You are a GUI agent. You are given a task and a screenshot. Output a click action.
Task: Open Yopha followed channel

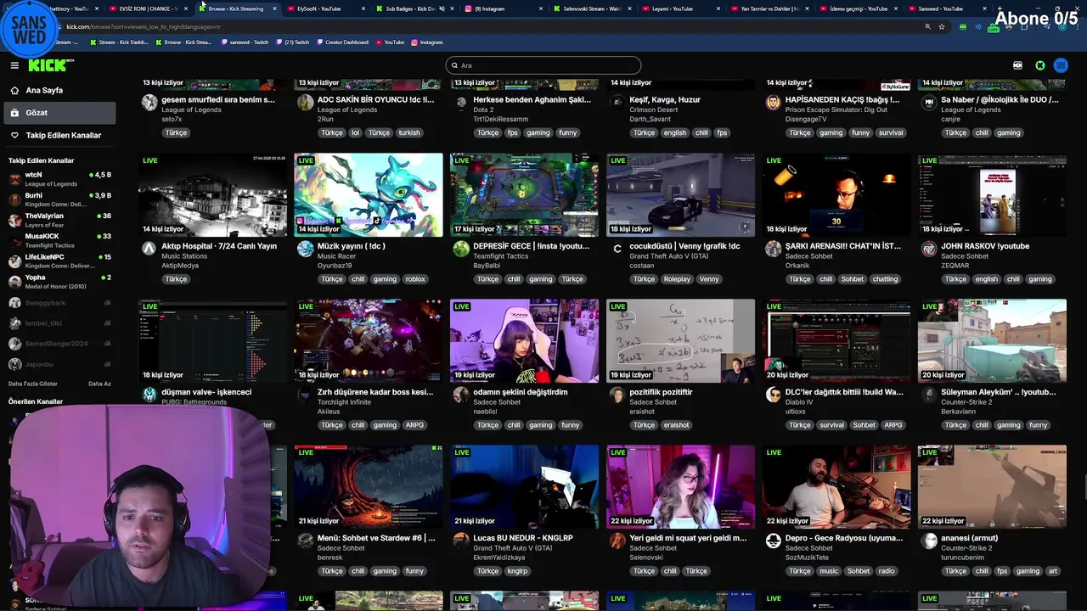point(59,281)
